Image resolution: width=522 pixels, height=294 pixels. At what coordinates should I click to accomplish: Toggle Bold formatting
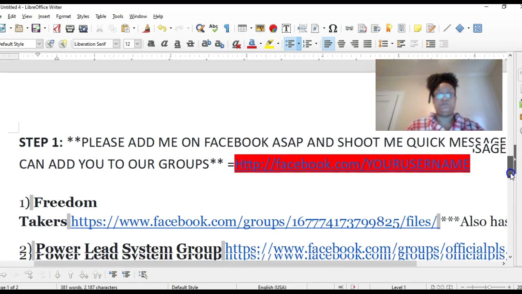pos(151,44)
